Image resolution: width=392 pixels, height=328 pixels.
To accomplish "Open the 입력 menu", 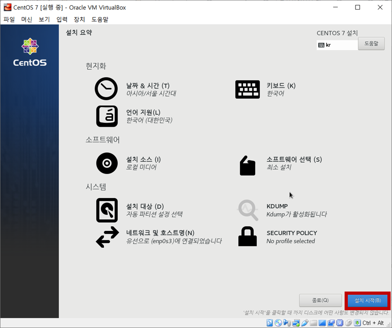I will (62, 20).
